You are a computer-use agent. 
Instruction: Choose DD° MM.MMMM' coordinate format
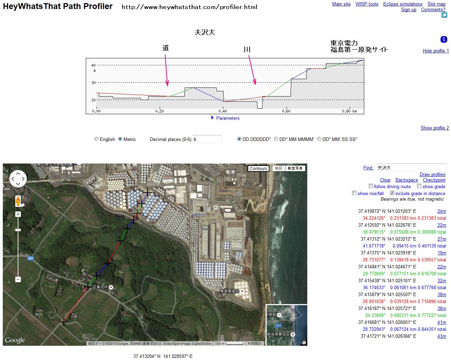pos(276,139)
